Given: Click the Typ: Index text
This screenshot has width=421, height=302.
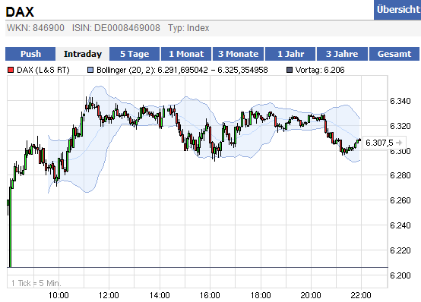Looking at the screenshot, I should (x=188, y=28).
